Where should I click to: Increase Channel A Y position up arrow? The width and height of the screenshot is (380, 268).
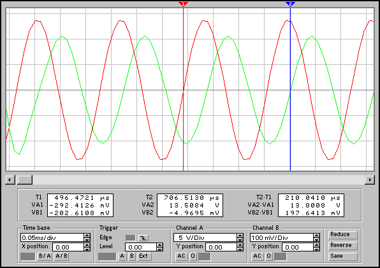pyautogui.click(x=240, y=245)
